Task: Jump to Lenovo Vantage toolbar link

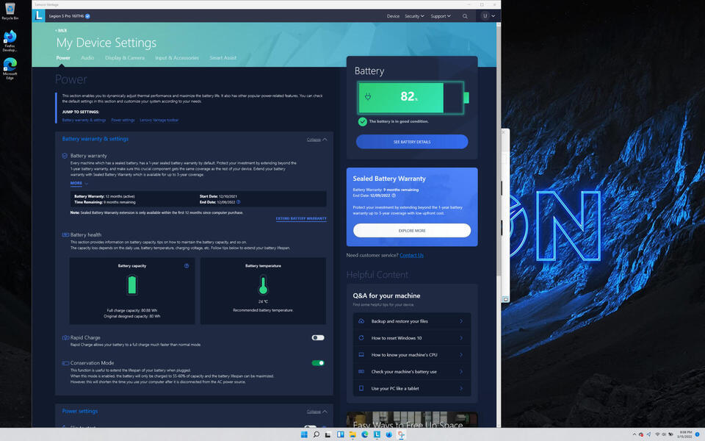Action: click(159, 120)
